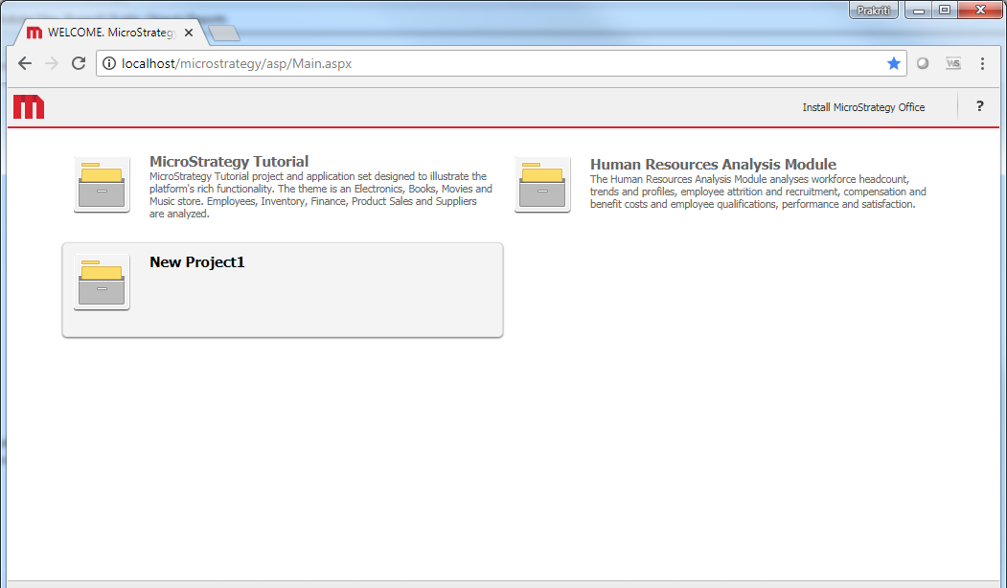Click the Install MicroStrategy Office link
Screen dimensions: 1007x588
863,106
